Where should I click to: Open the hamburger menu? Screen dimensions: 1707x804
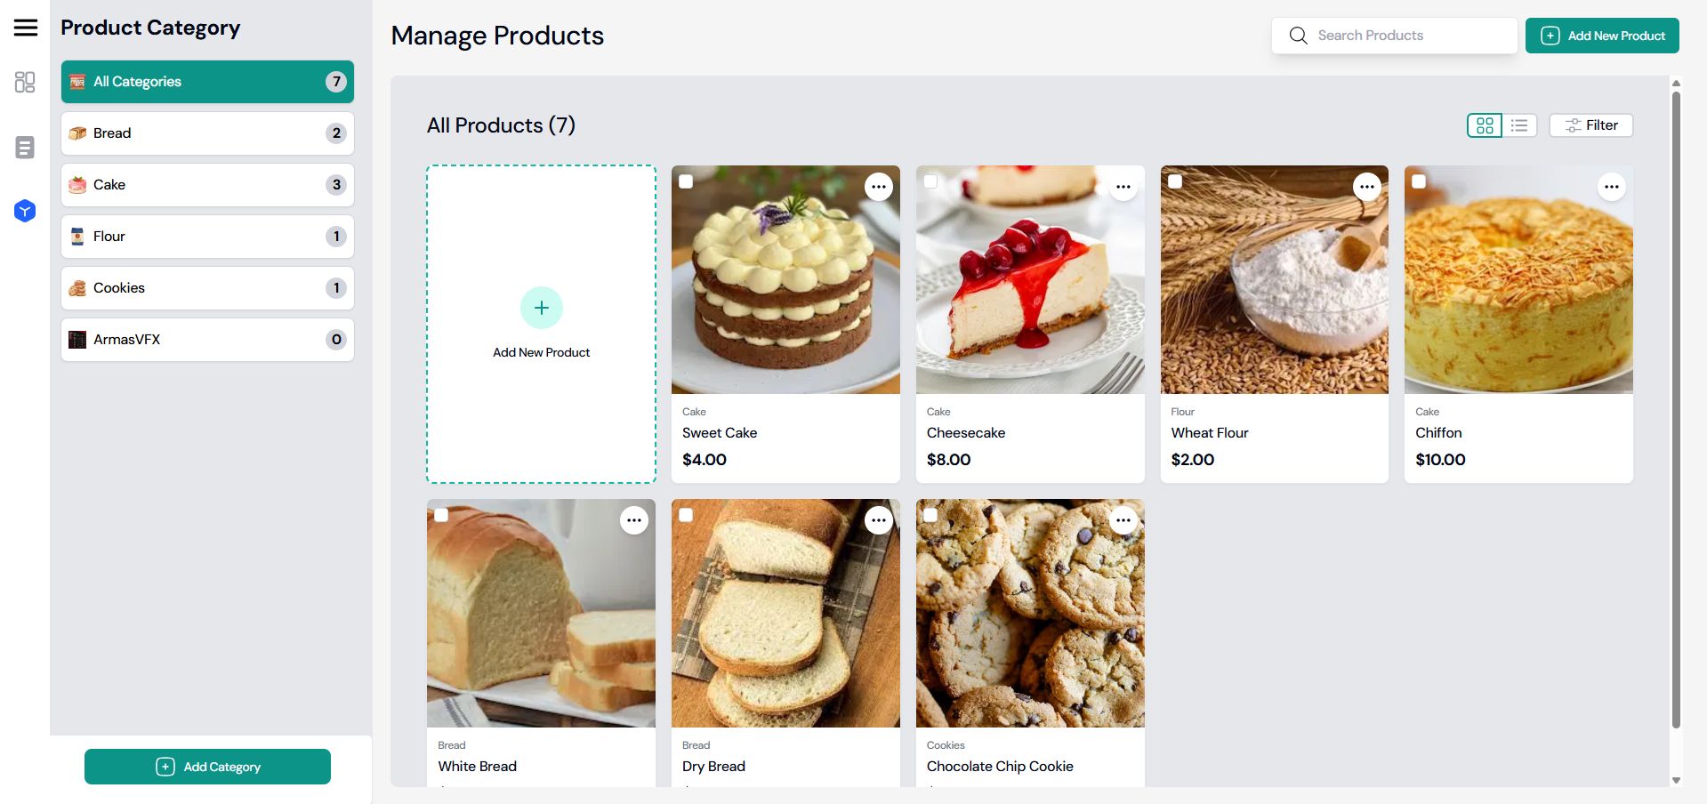[26, 28]
